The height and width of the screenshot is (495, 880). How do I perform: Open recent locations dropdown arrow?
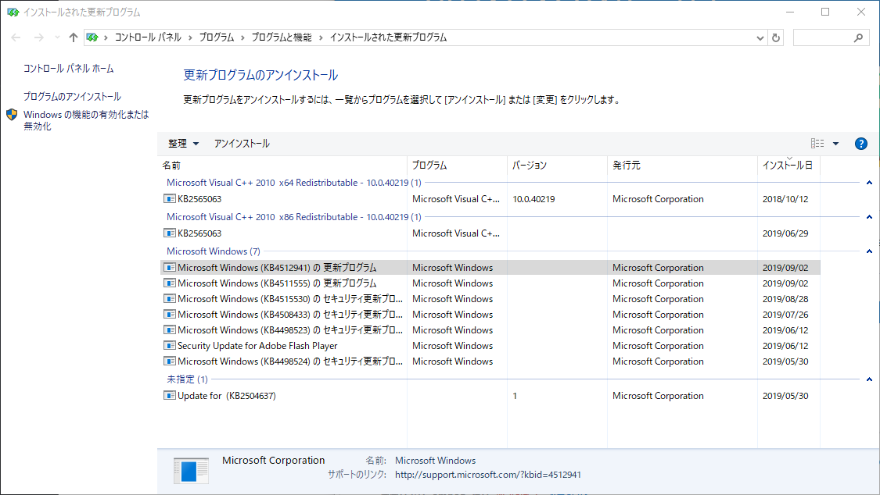pos(57,37)
